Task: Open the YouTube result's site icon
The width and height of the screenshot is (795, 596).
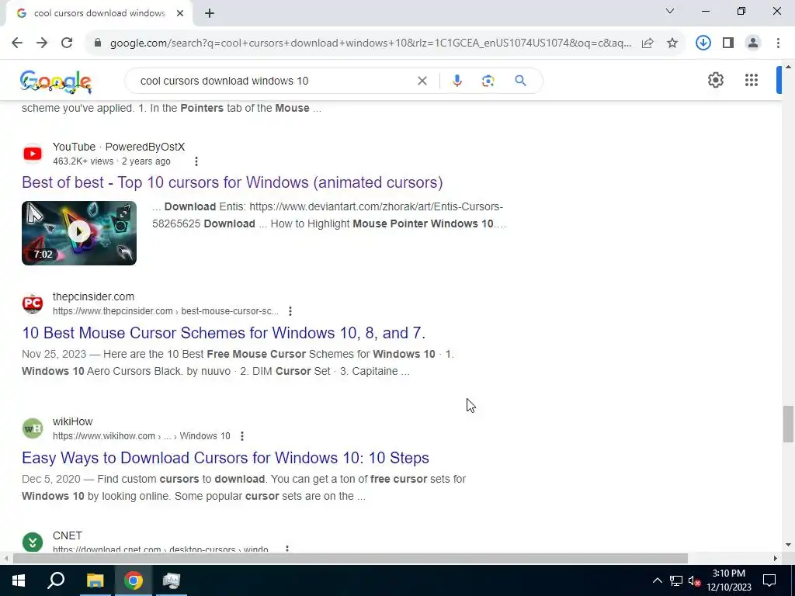Action: coord(33,154)
